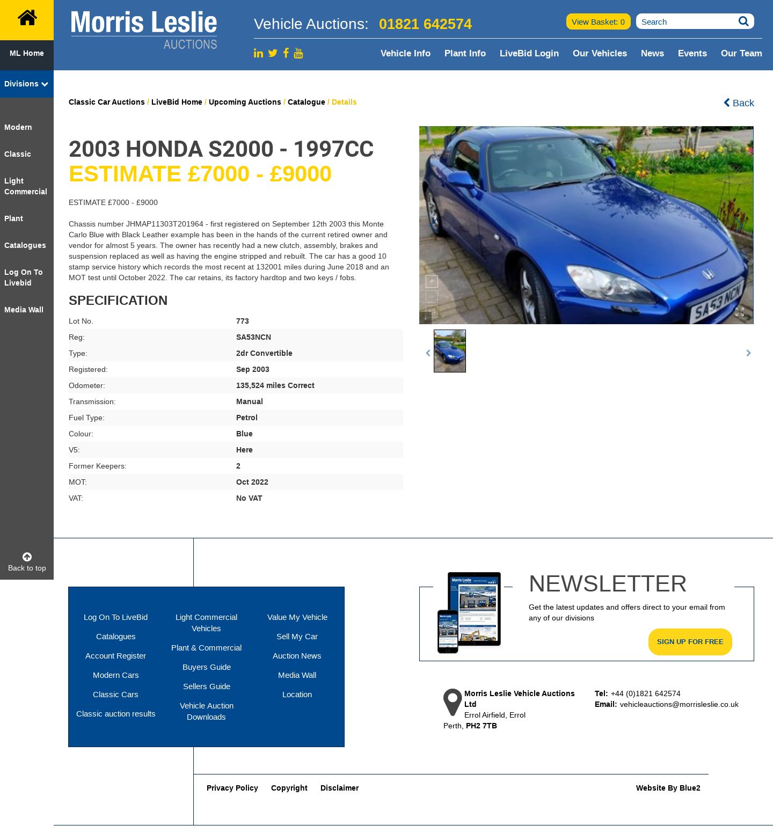Select Media Wall in the sidebar
Screen dimensions: 773x833
pos(24,310)
